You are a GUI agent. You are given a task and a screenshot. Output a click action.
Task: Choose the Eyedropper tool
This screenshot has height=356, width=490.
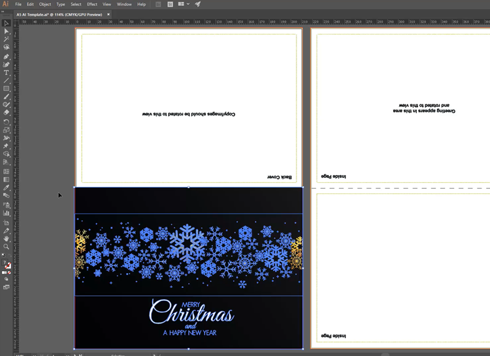click(7, 187)
